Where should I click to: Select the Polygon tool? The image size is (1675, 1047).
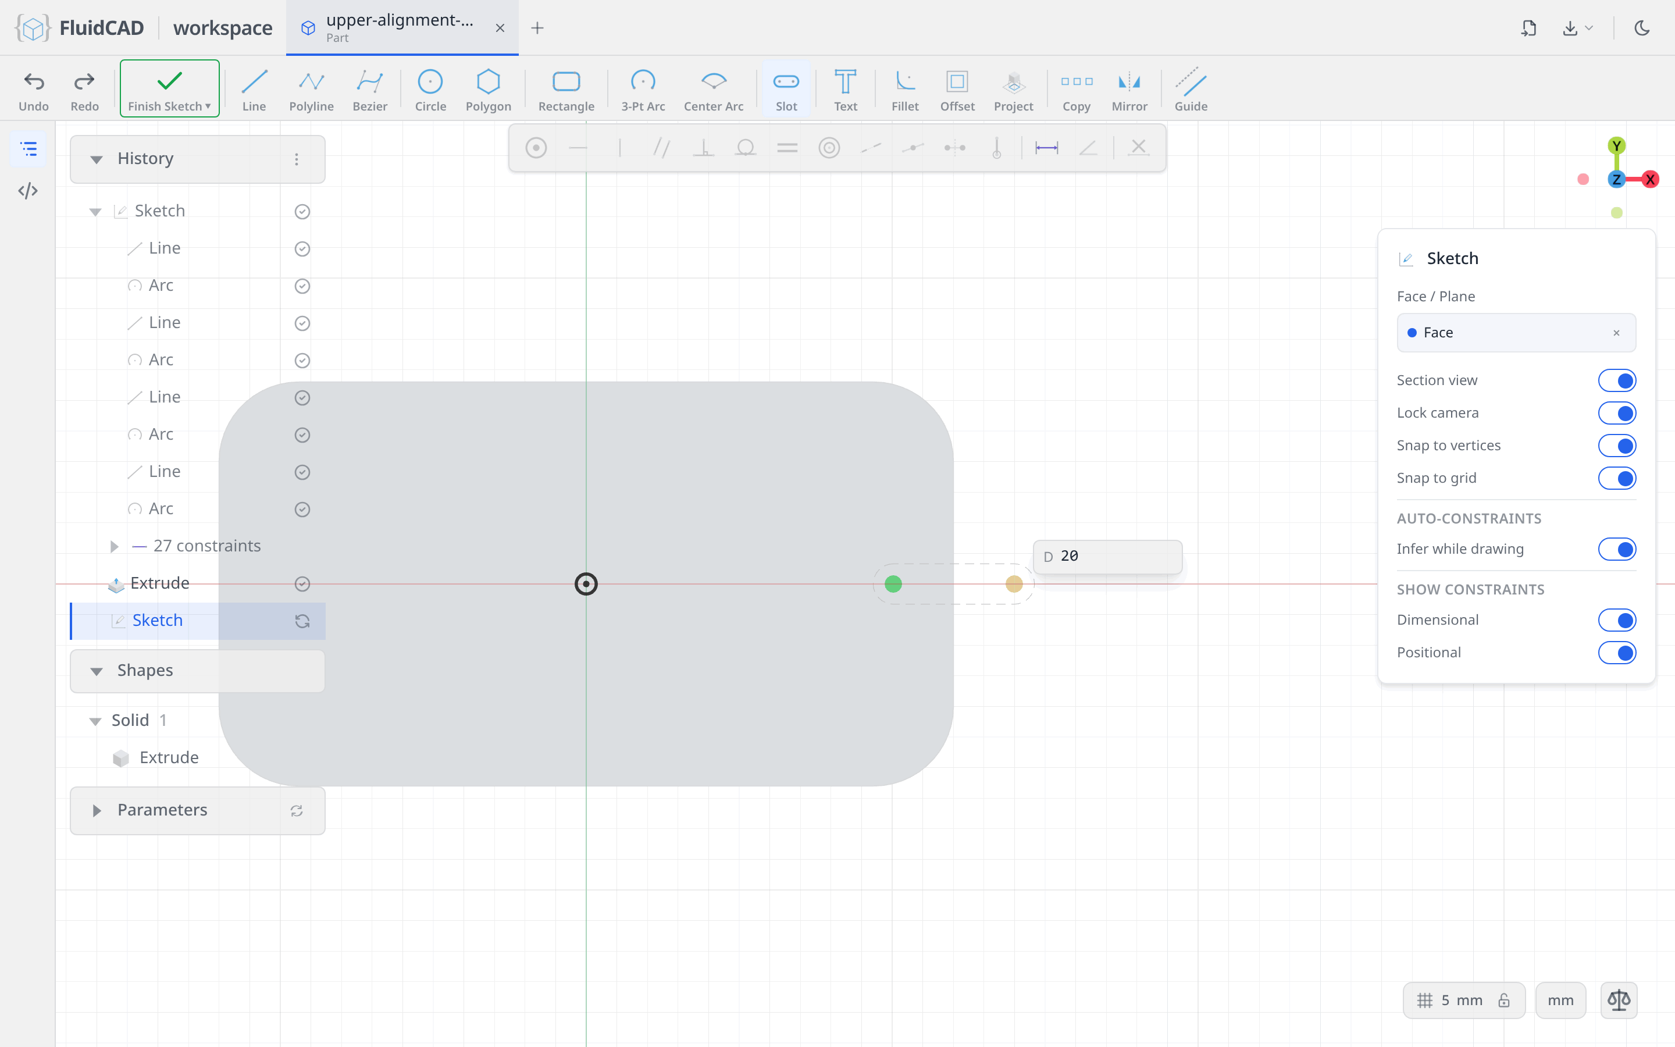(488, 90)
